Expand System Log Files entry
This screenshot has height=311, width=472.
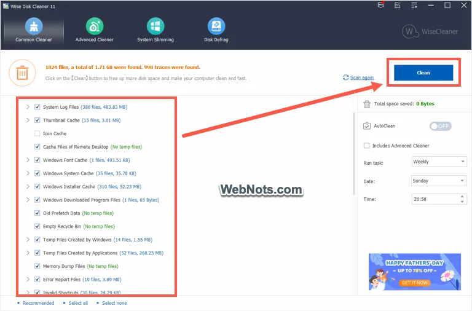point(28,107)
